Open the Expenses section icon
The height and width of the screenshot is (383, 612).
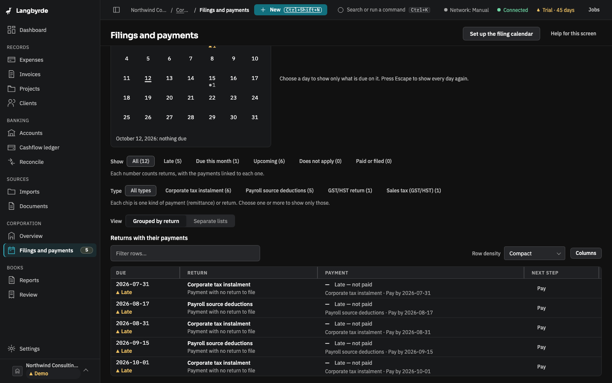click(x=11, y=60)
